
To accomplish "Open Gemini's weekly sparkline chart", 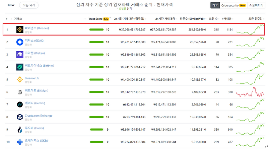I will (x=250, y=104).
